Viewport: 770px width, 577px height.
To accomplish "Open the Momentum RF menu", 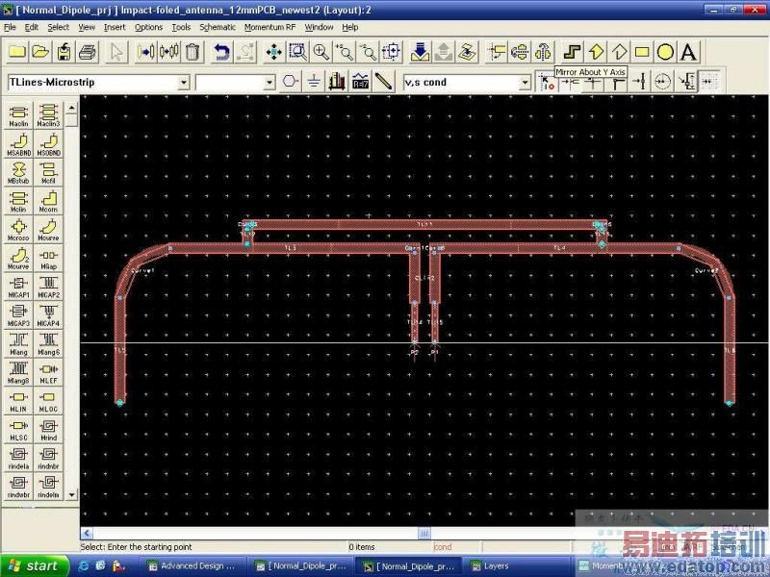I will coord(270,28).
